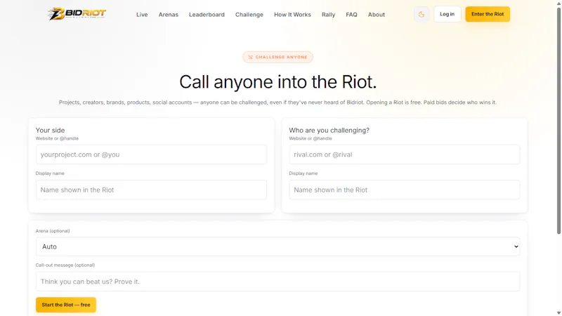Image resolution: width=562 pixels, height=316 pixels.
Task: Focus the Call-out message field
Action: (x=277, y=282)
